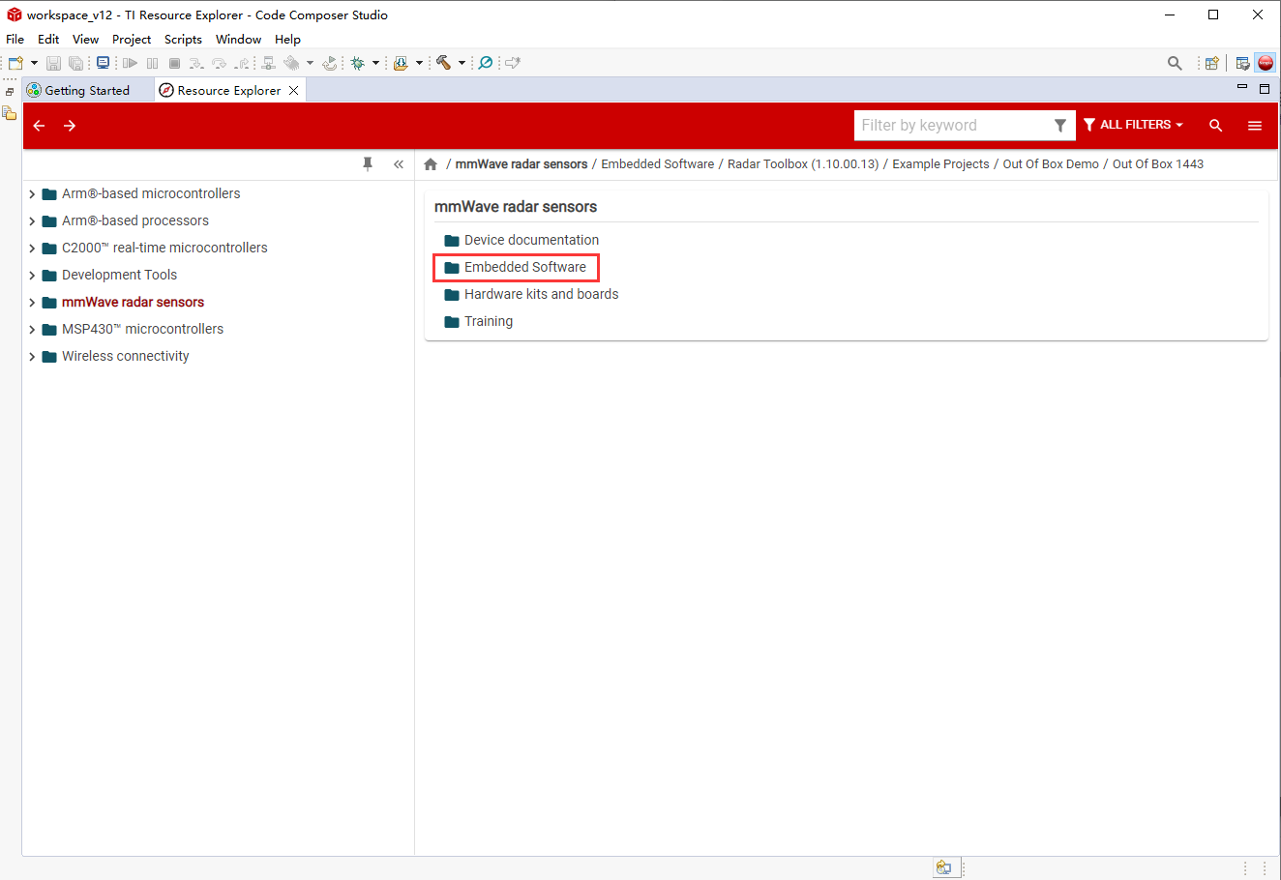1281x880 pixels.
Task: Open the ALL FILTERS dropdown
Action: pyautogui.click(x=1134, y=125)
